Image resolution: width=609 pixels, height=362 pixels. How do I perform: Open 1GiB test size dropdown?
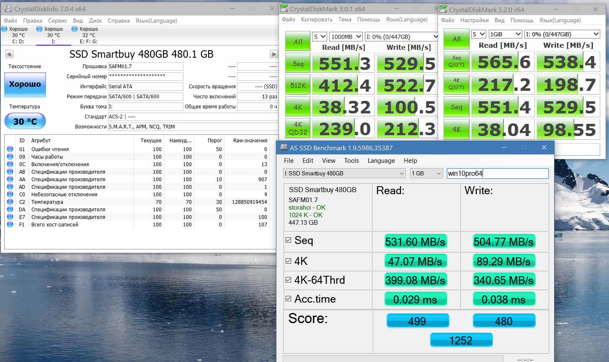(505, 34)
